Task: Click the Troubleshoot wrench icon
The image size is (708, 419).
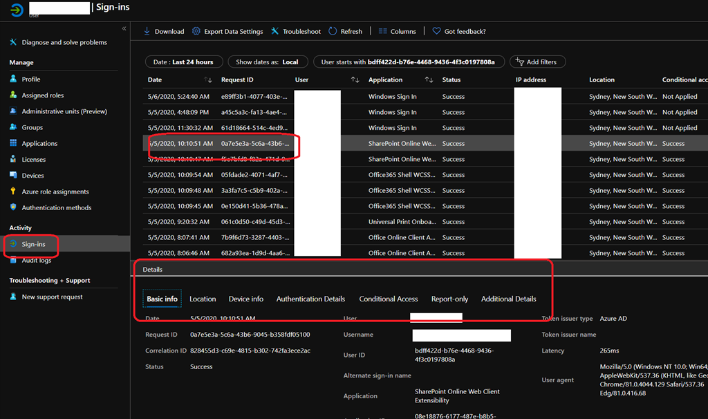Action: (x=275, y=31)
